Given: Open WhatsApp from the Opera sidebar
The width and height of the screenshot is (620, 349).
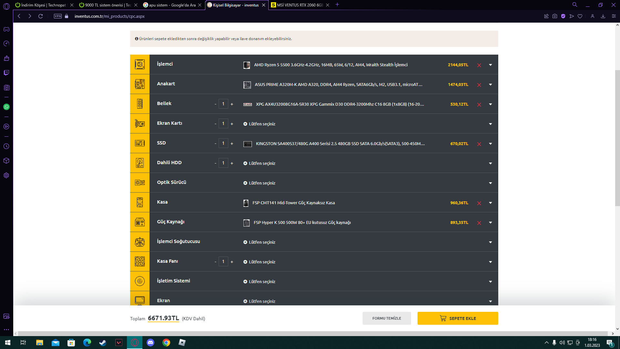Looking at the screenshot, I should (x=6, y=107).
